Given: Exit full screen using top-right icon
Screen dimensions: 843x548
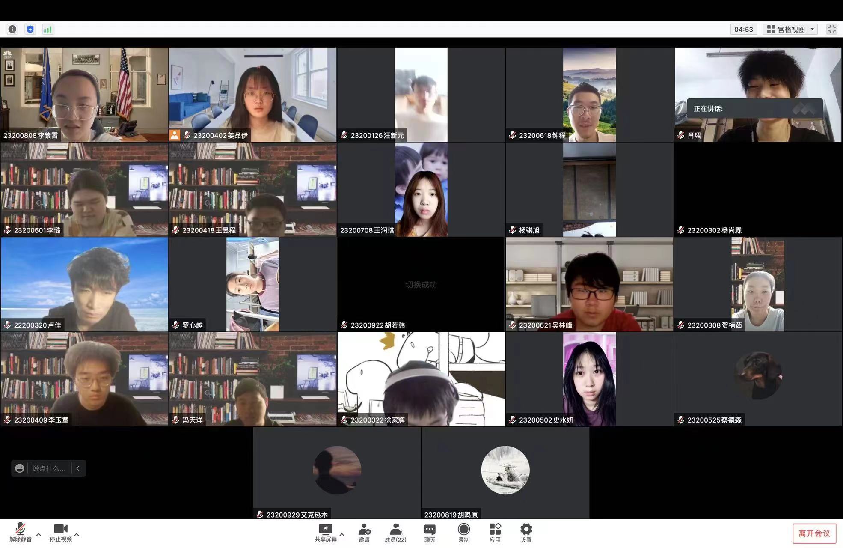Looking at the screenshot, I should (831, 29).
